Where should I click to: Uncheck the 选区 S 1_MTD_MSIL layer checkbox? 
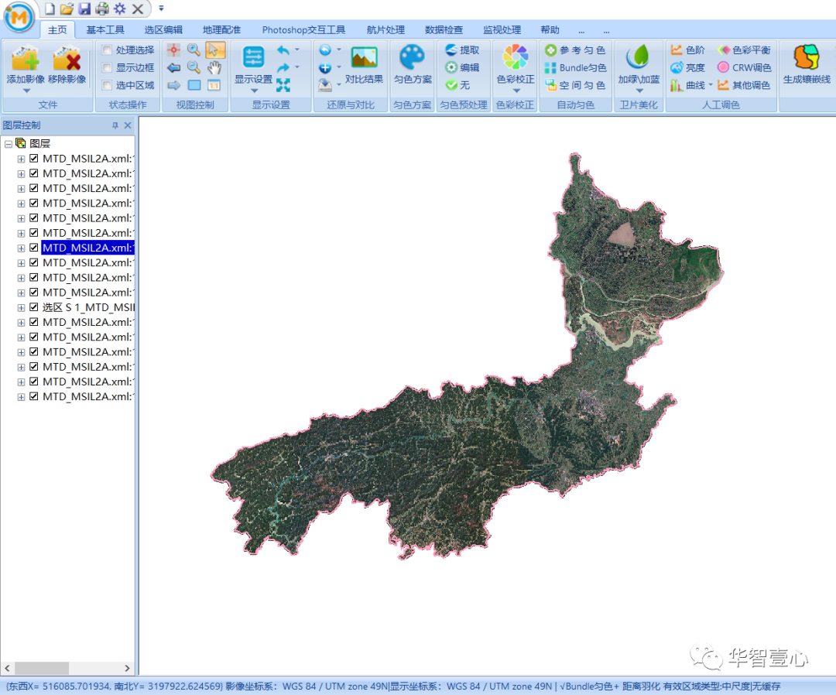33,307
